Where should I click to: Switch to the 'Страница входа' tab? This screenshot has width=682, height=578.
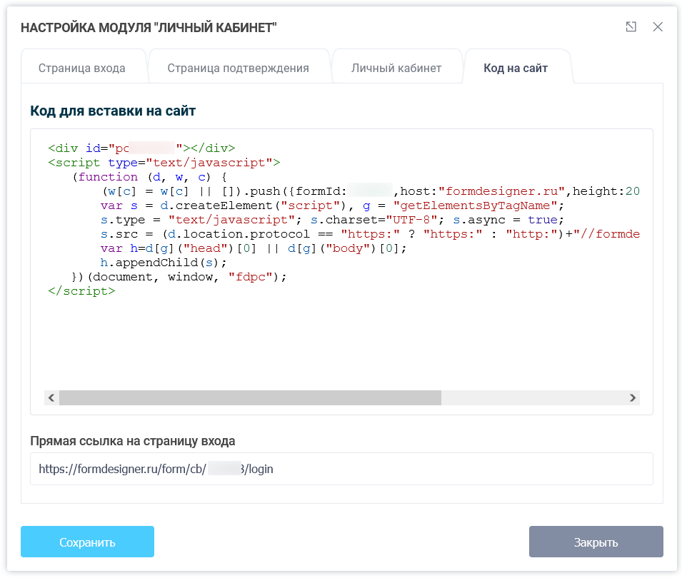click(82, 69)
